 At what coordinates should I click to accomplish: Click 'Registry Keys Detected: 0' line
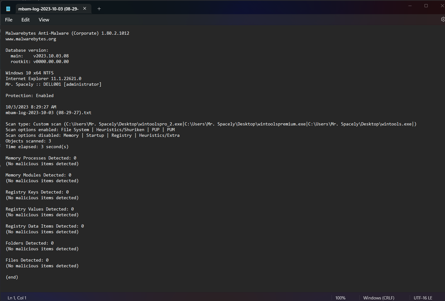tap(37, 192)
